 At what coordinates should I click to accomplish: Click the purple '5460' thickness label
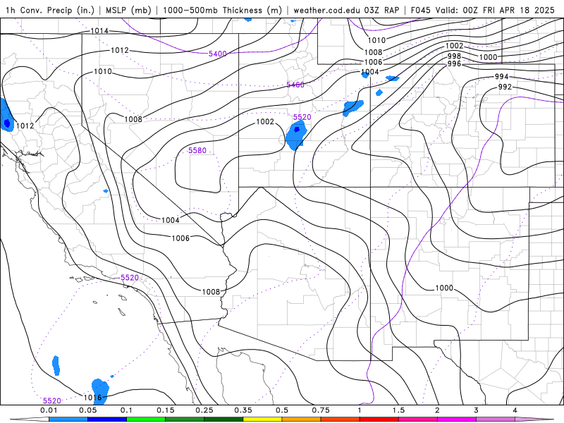pos(295,85)
